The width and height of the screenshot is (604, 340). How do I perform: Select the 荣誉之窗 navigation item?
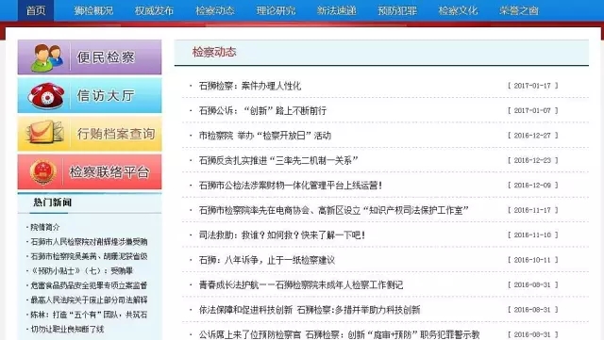pyautogui.click(x=519, y=10)
